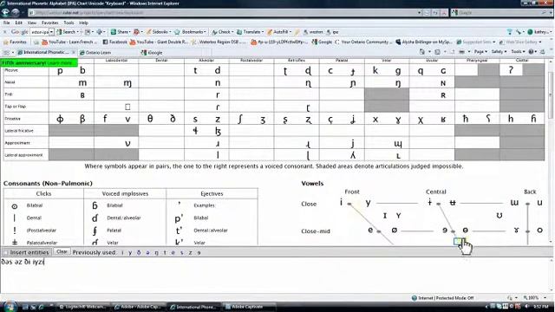Viewport: 555px width, 312px height.
Task: Insert the eth ð fricative symbol
Action: click(173, 119)
